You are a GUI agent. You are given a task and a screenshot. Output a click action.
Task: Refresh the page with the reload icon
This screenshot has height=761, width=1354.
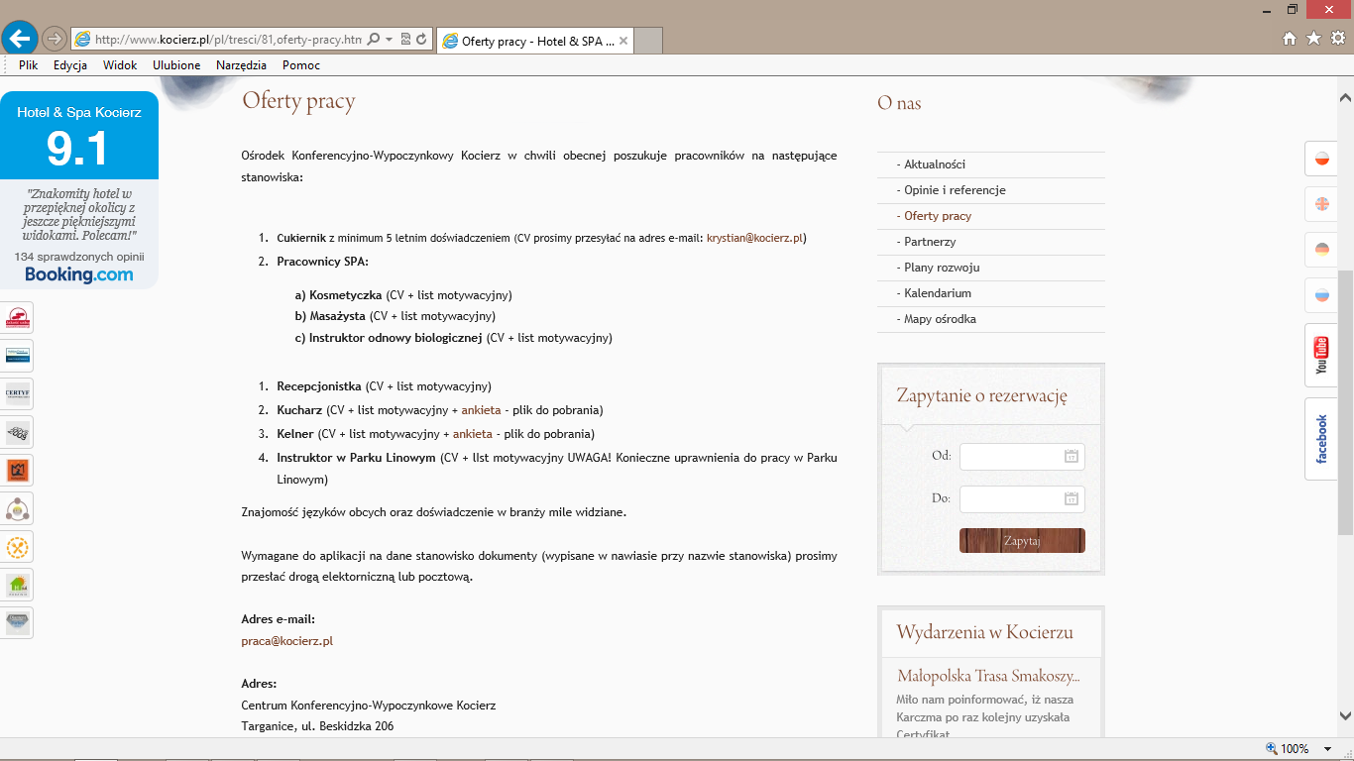point(421,40)
